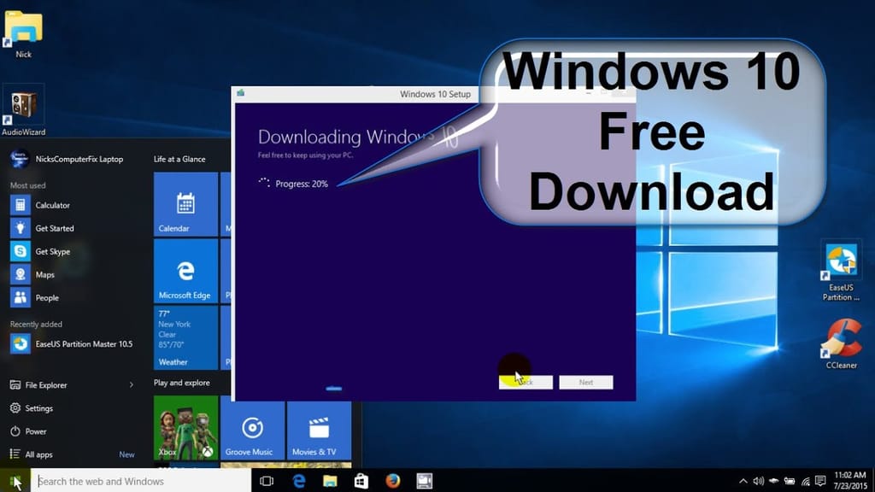Open the Store from taskbar
The height and width of the screenshot is (492, 875).
[361, 481]
